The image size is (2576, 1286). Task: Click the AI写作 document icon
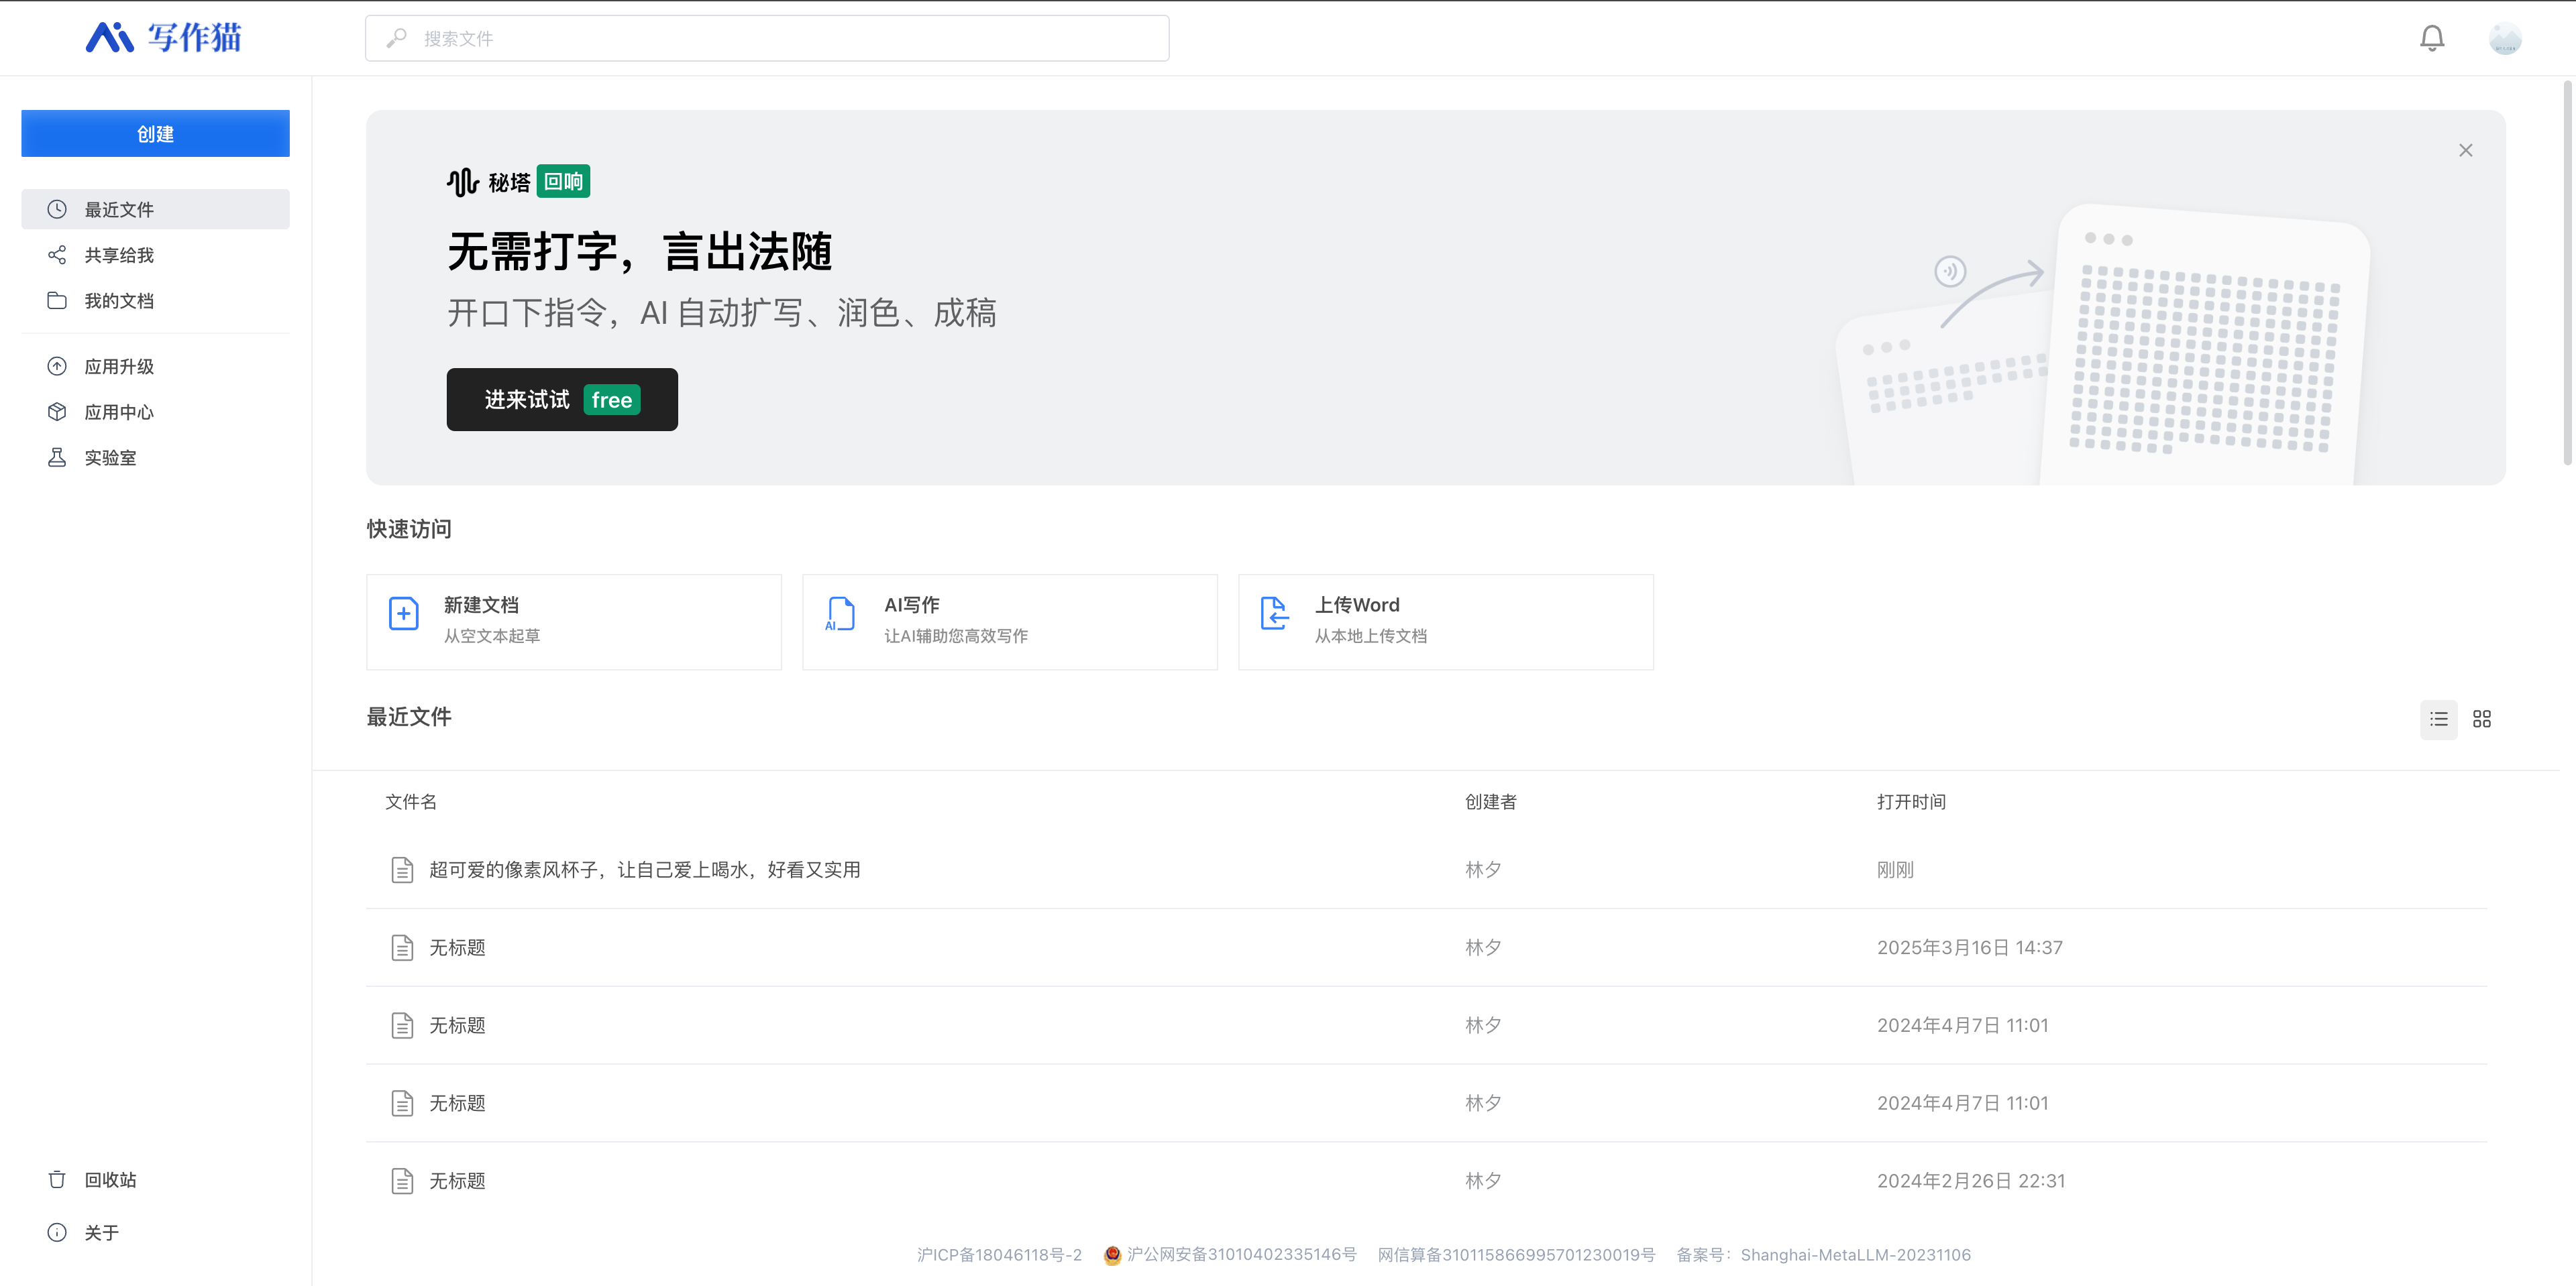pyautogui.click(x=839, y=613)
